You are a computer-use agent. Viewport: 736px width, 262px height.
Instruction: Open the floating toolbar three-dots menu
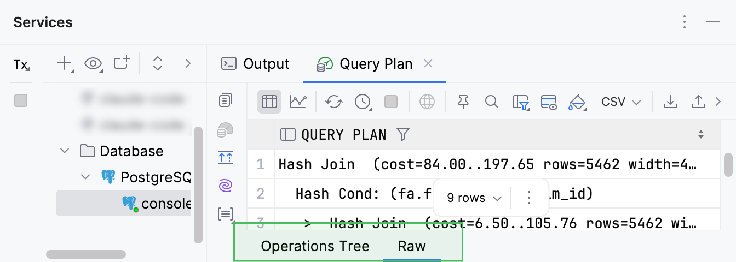tap(529, 198)
